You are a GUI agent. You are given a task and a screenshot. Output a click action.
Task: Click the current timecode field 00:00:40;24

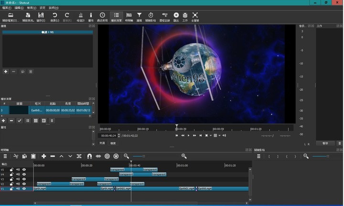(108, 136)
